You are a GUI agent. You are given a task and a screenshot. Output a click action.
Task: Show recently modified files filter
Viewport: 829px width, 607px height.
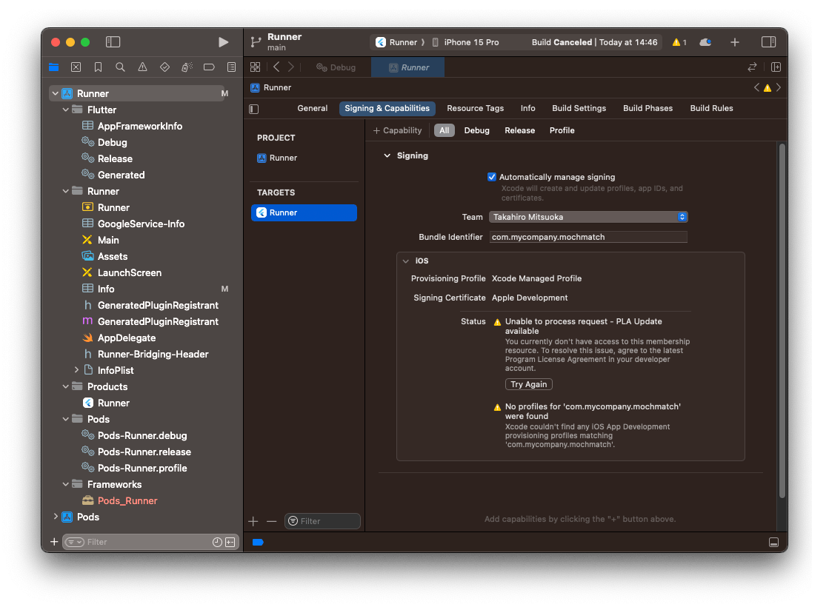click(217, 542)
